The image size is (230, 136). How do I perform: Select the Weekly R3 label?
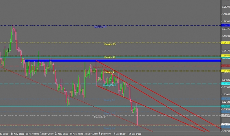point(110,44)
